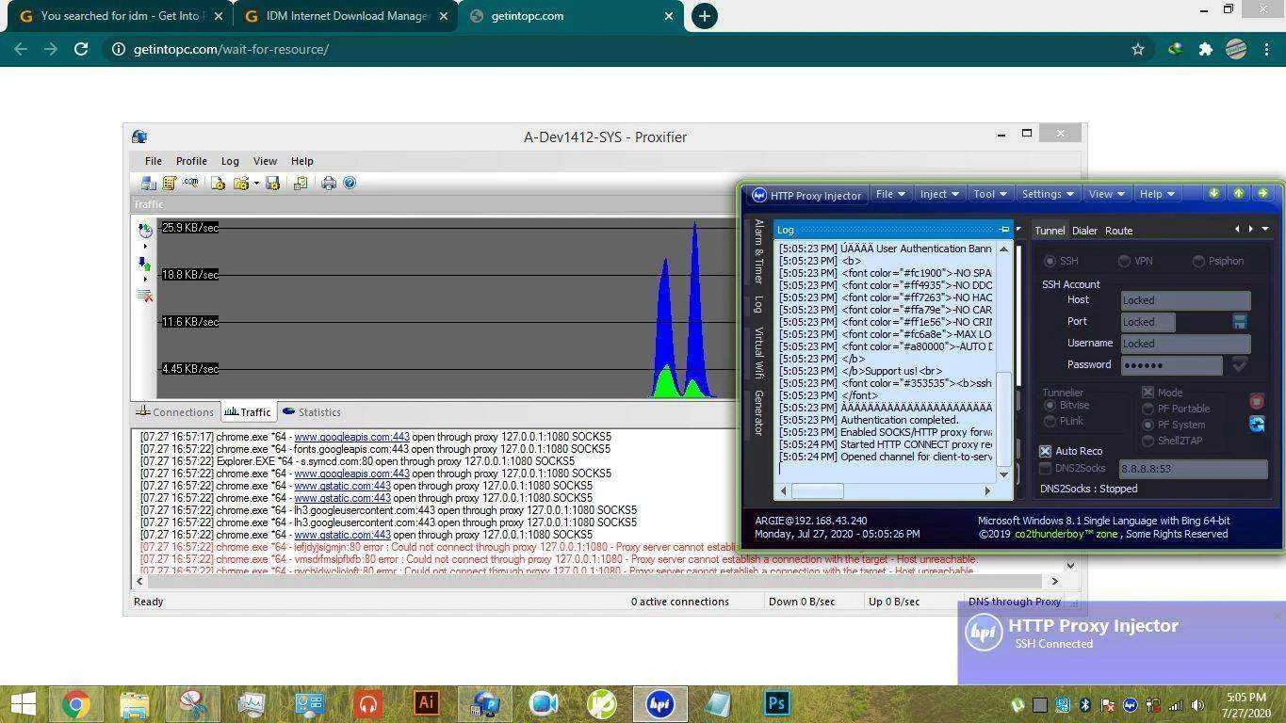Click the checklist options icon in Proxifier toolbar
Screen dimensions: 1286x723
pos(301,184)
